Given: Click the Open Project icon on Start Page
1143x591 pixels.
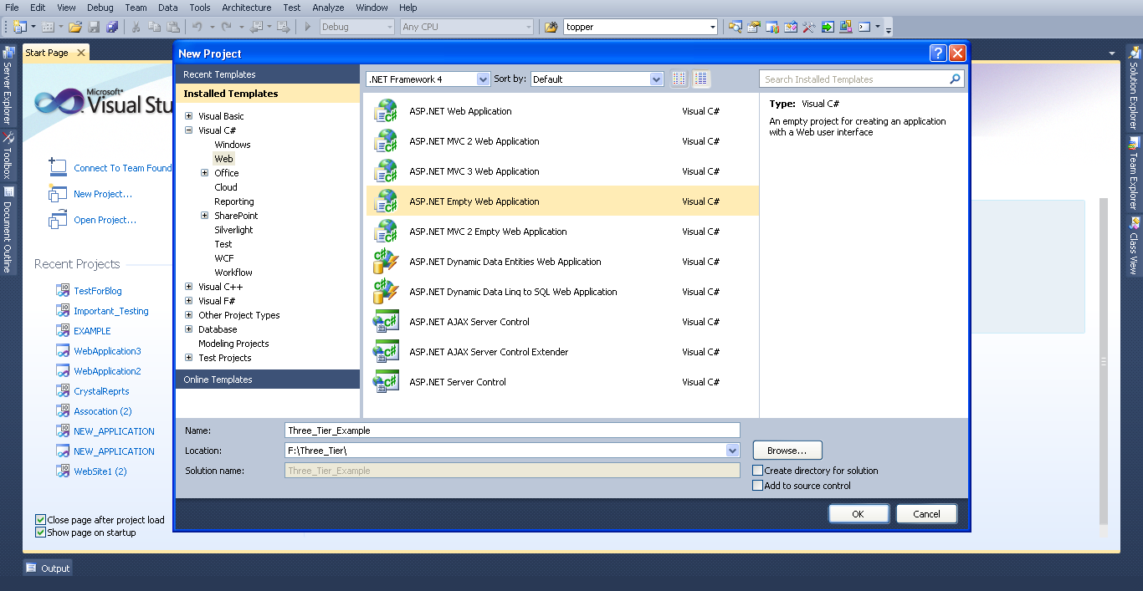Looking at the screenshot, I should tap(58, 220).
